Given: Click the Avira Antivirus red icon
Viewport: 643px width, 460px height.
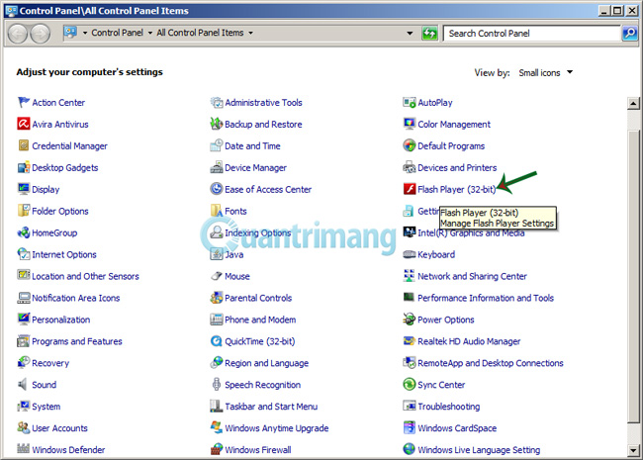Looking at the screenshot, I should tap(24, 124).
